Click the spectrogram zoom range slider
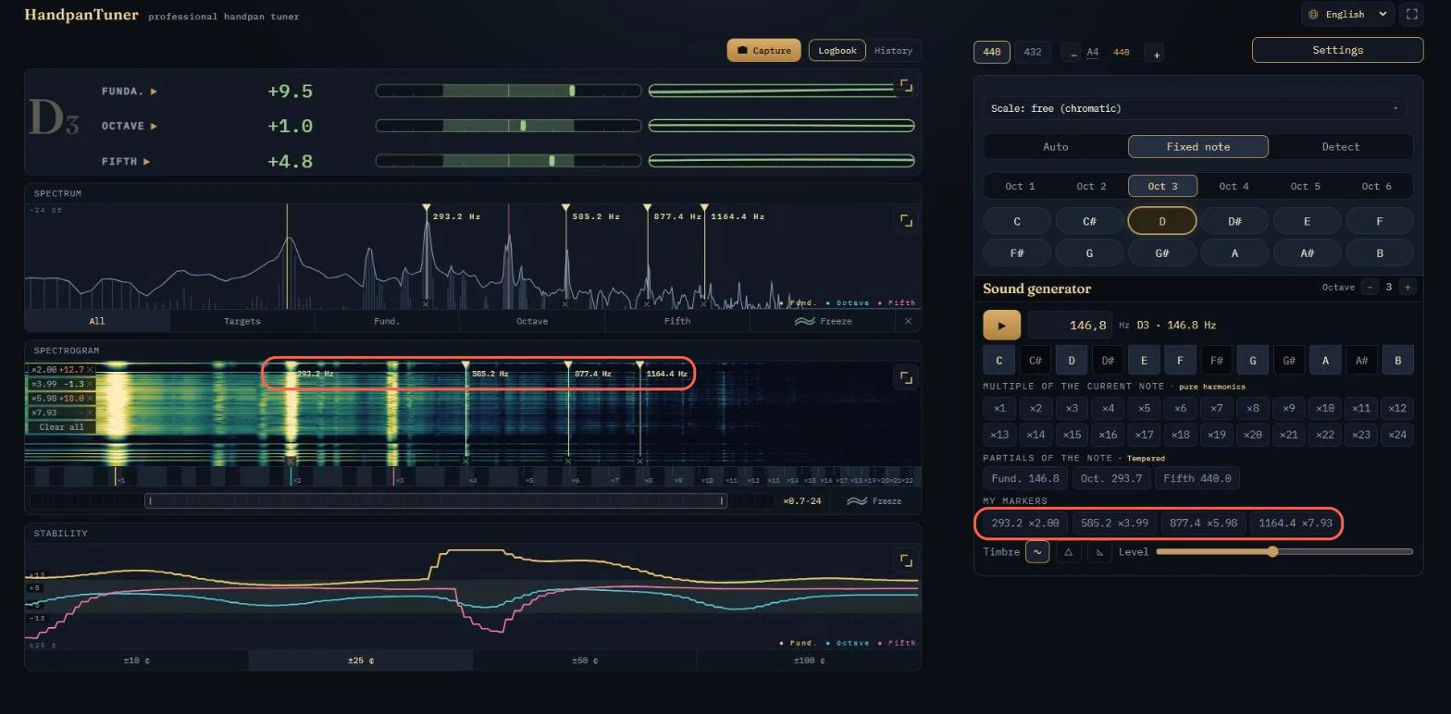1451x714 pixels. (x=435, y=501)
